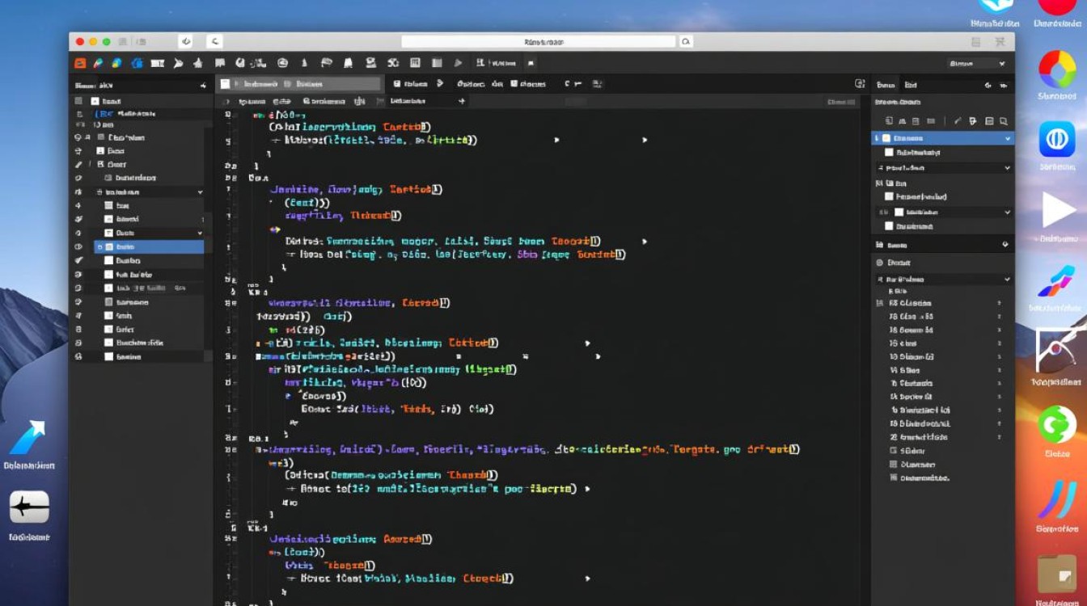
Task: Collapse the highlighted blue row in the right panel
Action: pos(1007,139)
